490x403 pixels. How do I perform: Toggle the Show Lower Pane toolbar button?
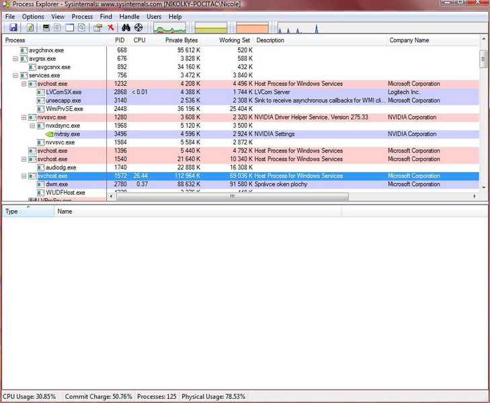point(69,28)
